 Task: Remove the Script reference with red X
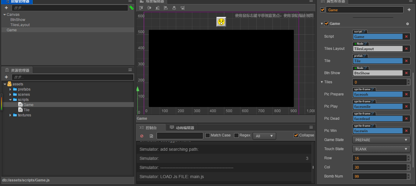tap(406, 36)
